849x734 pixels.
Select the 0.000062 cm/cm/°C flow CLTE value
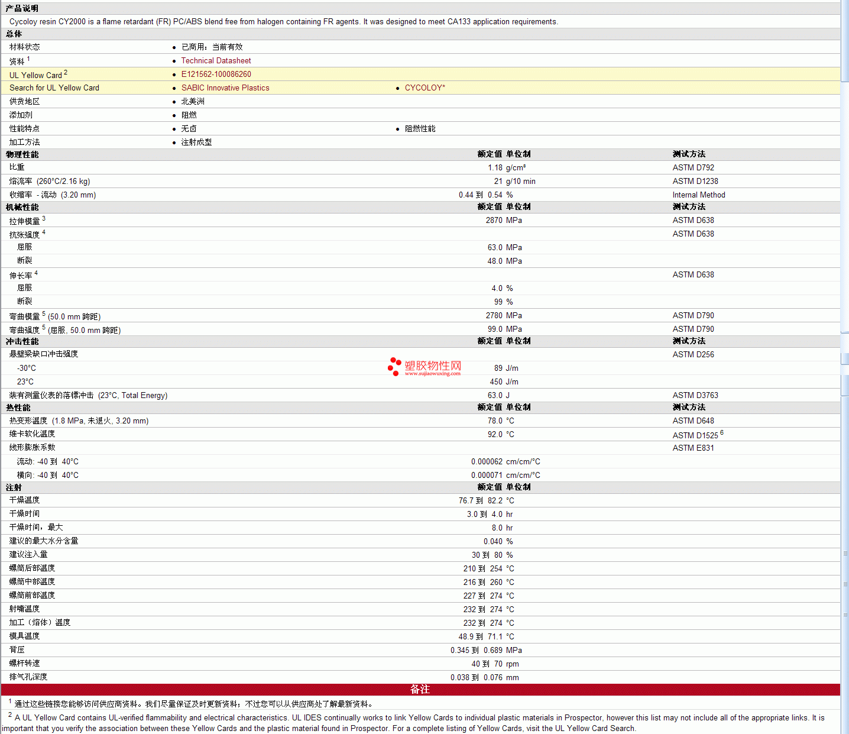pyautogui.click(x=505, y=461)
